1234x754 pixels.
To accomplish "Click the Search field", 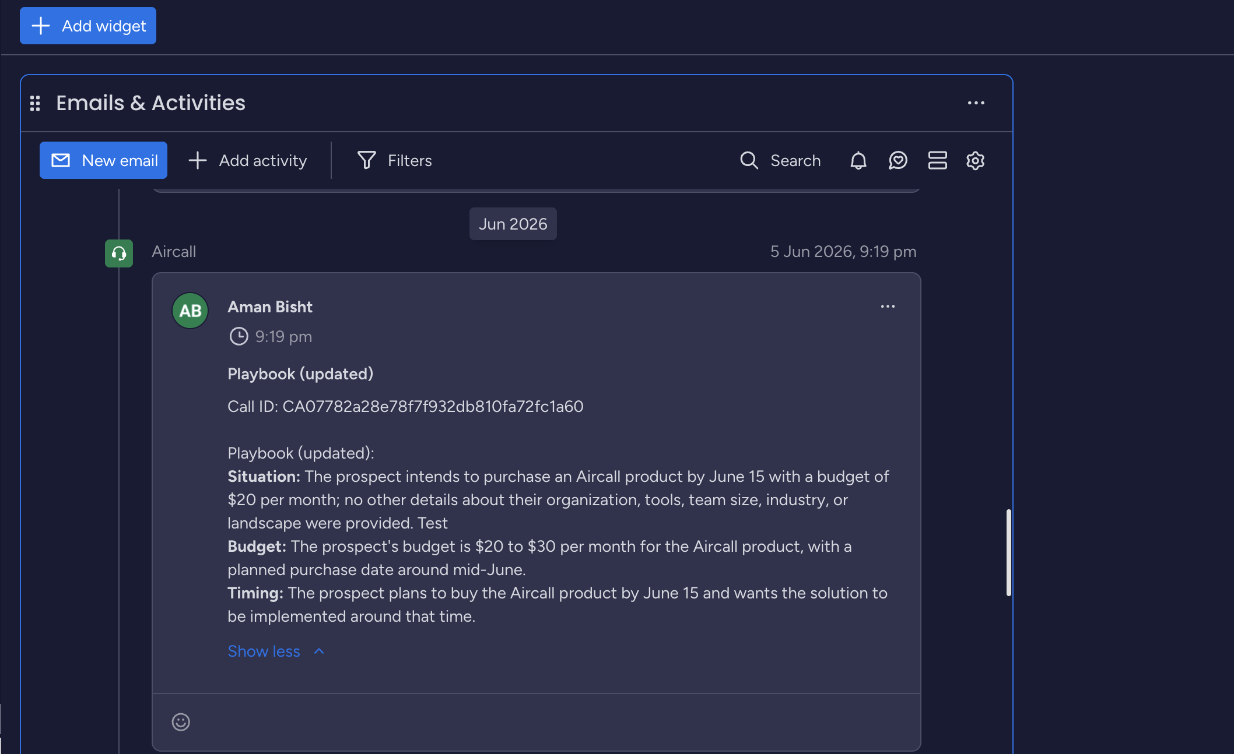I will tap(780, 160).
